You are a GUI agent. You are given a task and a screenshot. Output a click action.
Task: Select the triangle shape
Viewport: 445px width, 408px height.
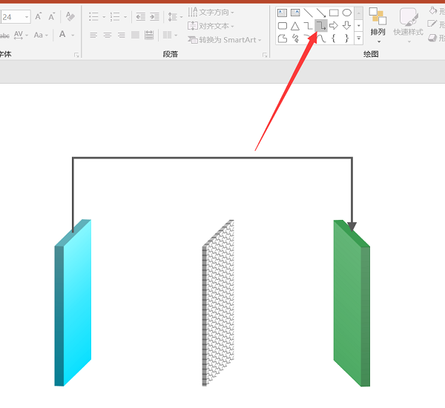click(295, 26)
